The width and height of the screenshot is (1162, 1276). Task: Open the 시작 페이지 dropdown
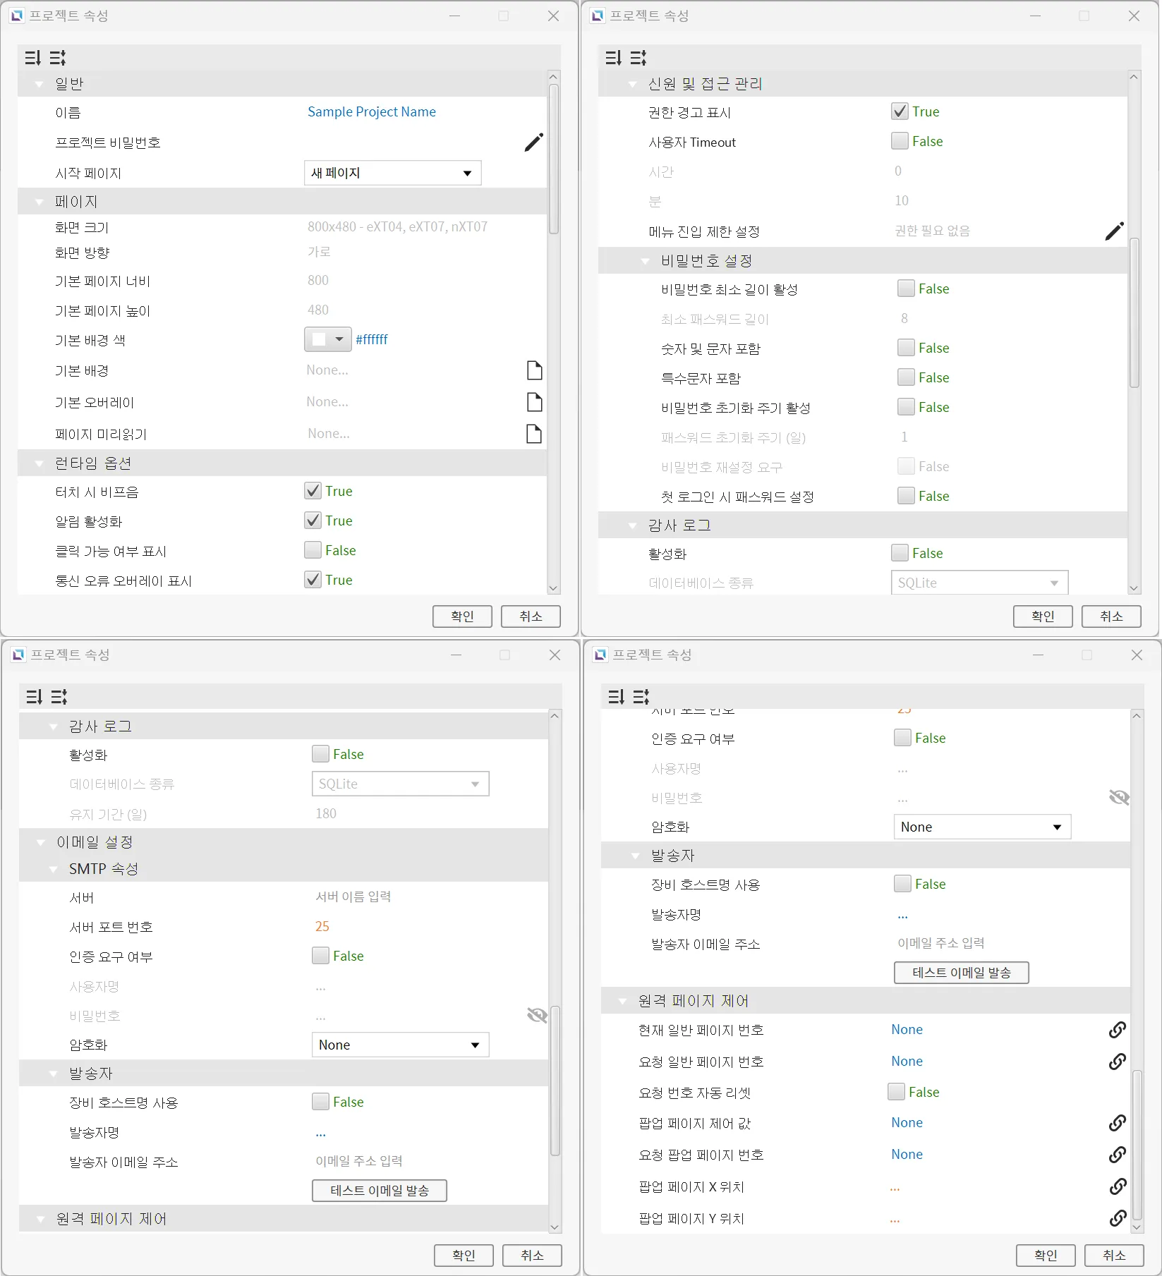pyautogui.click(x=392, y=174)
